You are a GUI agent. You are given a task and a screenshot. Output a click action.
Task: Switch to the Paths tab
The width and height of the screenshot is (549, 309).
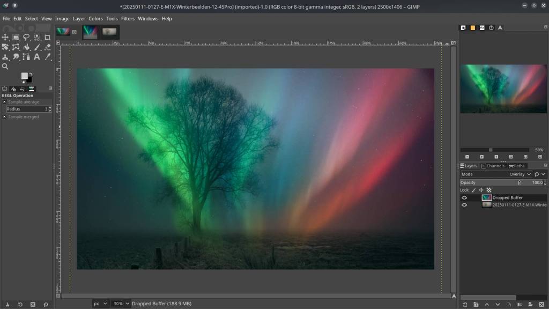(x=517, y=166)
